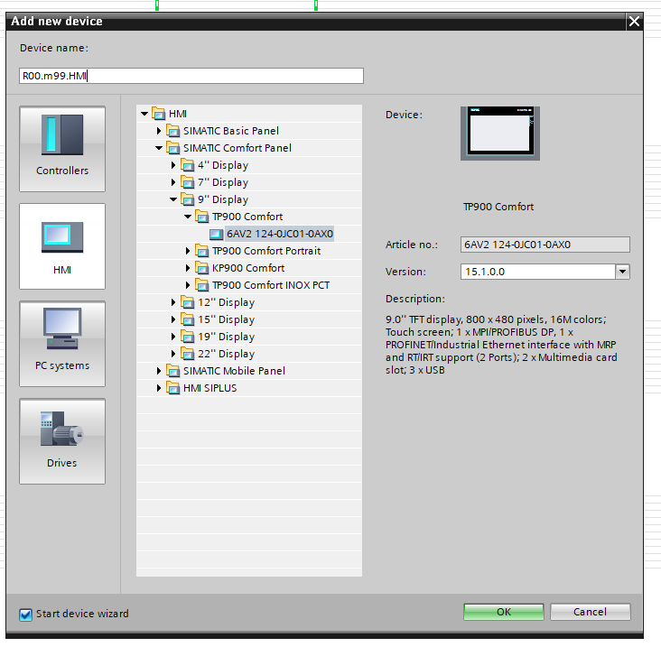
Task: Select the Controllers category button
Action: pyautogui.click(x=62, y=149)
